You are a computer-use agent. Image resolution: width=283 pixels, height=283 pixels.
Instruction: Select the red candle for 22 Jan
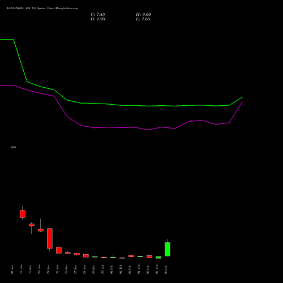click(x=59, y=250)
